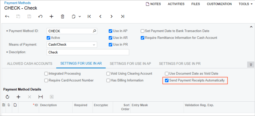
Task: Click the Encrypted column header
Action: pyautogui.click(x=101, y=105)
